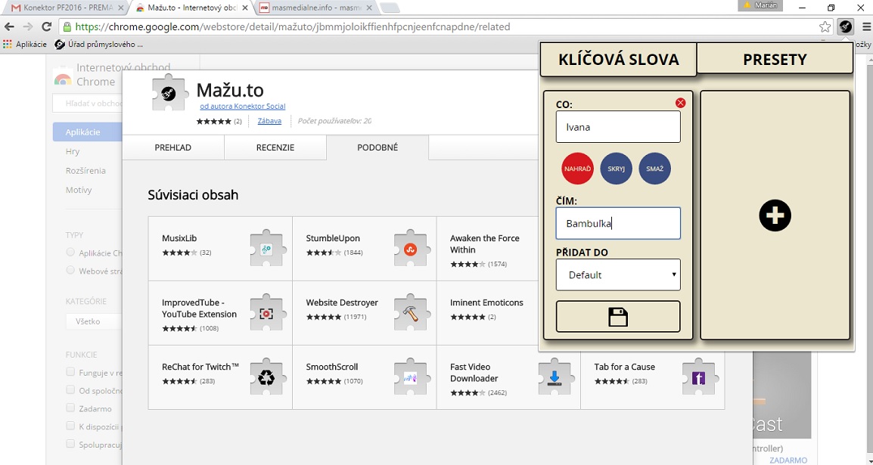Click the CO text field containing Ivana
Image resolution: width=873 pixels, height=465 pixels.
point(618,127)
